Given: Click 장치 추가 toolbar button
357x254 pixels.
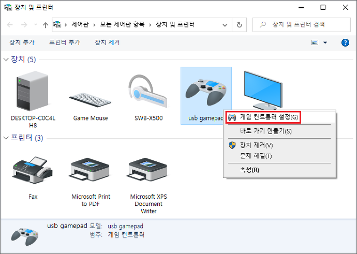Looking at the screenshot, I should 22,42.
